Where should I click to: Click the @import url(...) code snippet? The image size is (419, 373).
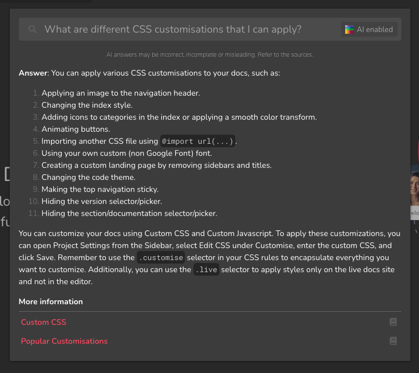click(x=199, y=142)
